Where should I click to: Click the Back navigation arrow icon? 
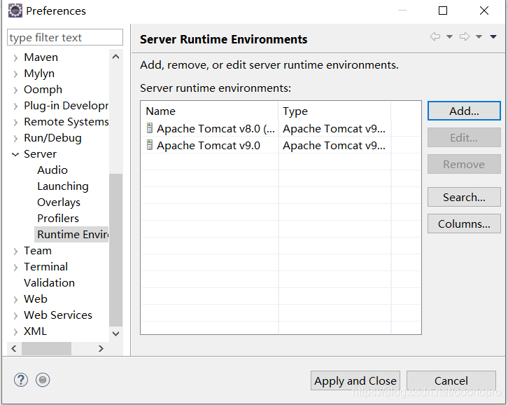click(435, 36)
